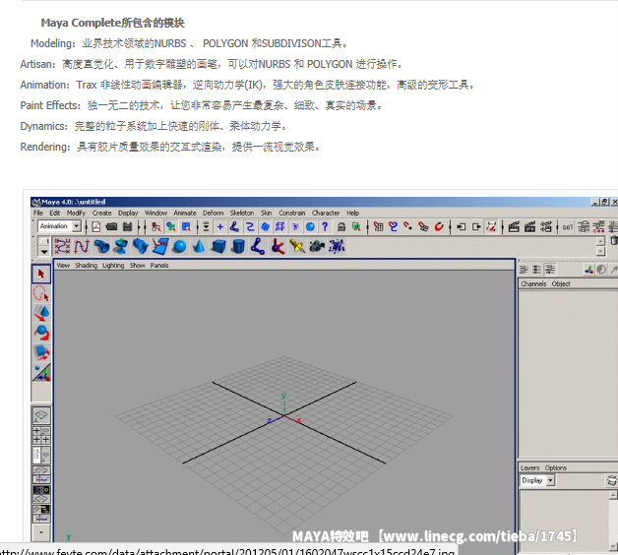618x555 pixels.
Task: Open the shelf tab menu arrow
Action: (44, 251)
